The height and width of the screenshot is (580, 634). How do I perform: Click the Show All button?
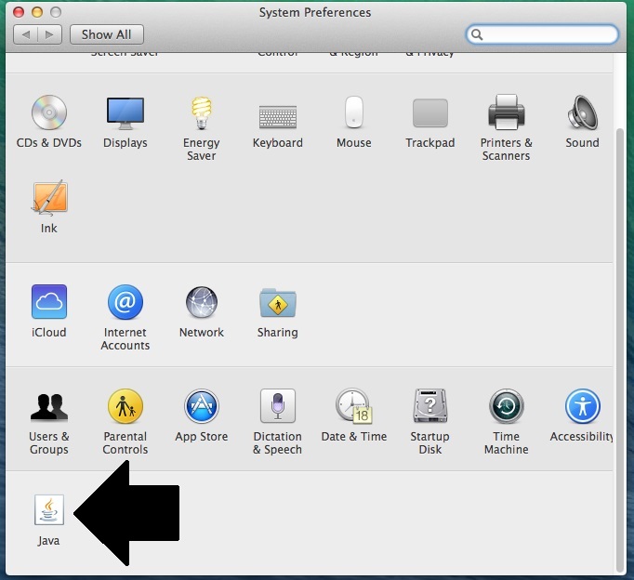tap(106, 34)
